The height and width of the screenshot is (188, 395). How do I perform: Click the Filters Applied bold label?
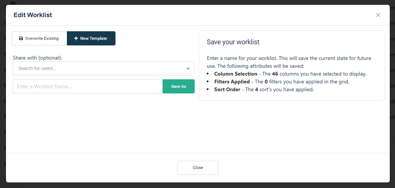232,82
